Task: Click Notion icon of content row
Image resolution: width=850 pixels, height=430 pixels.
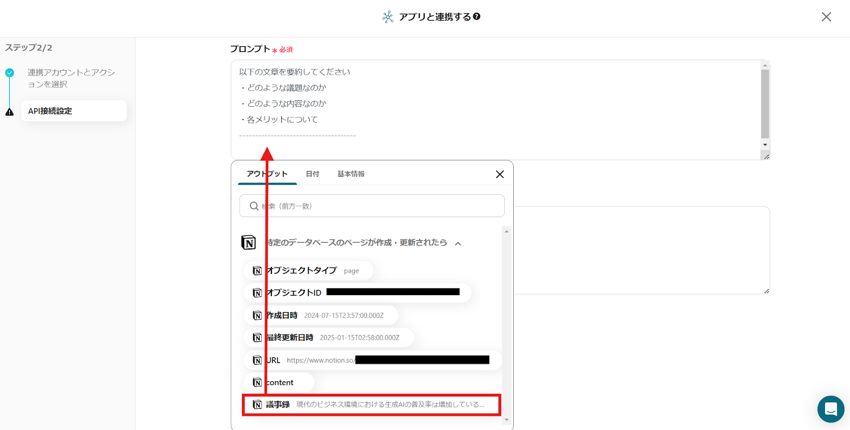Action: 257,382
